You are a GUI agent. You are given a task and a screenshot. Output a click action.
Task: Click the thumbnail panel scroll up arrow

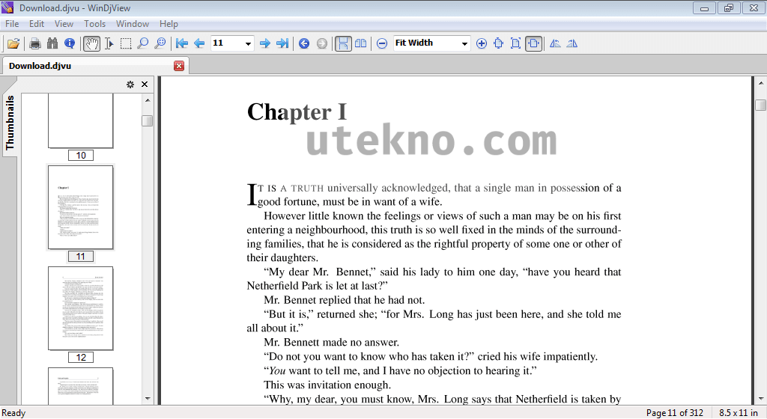pos(148,100)
